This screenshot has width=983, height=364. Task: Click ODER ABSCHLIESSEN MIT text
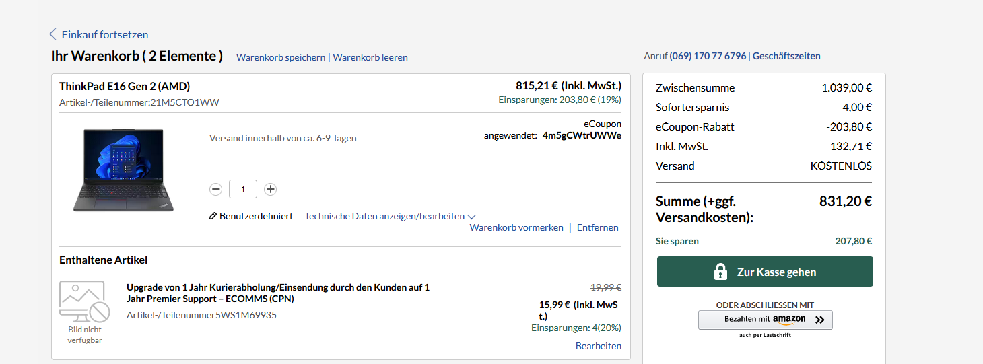[x=765, y=305]
